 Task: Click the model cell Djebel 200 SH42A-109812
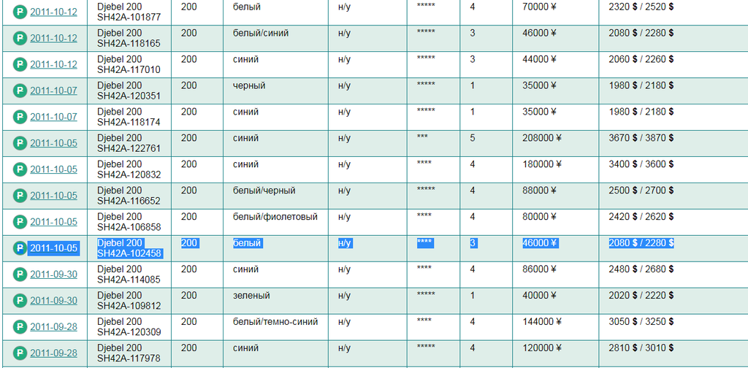click(129, 300)
